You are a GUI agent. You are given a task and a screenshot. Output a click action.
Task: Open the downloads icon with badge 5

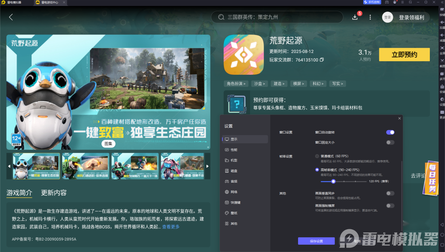point(355,17)
